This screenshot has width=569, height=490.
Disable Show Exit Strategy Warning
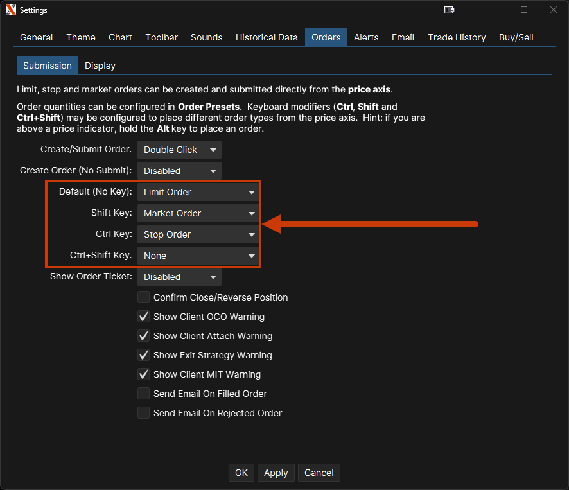(x=143, y=355)
